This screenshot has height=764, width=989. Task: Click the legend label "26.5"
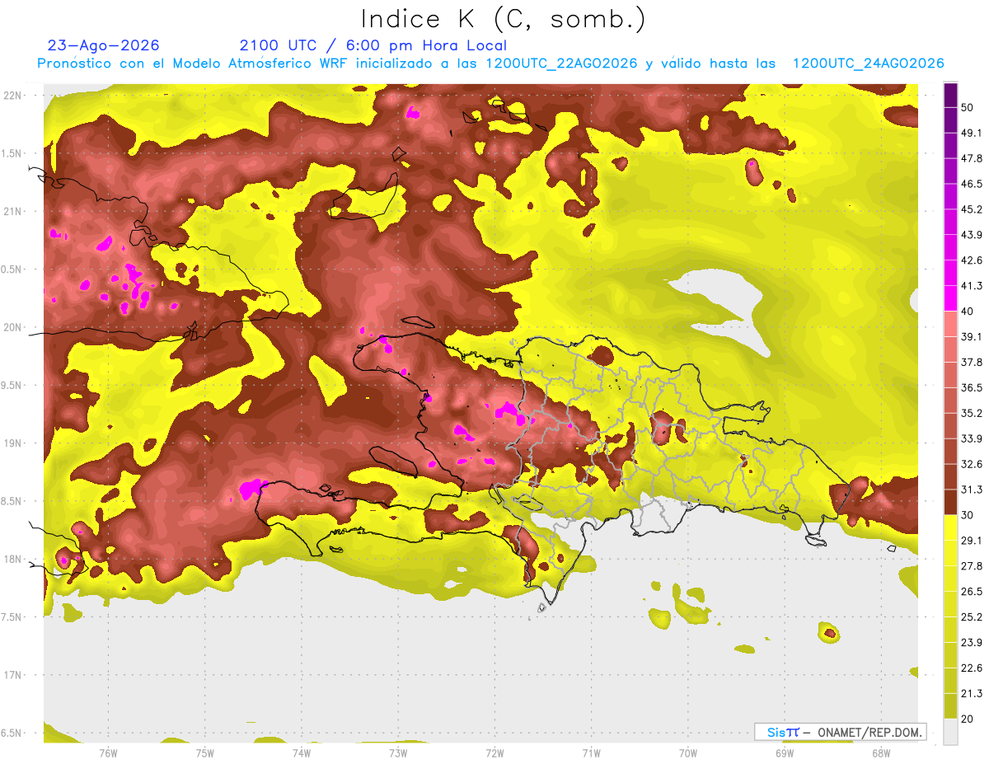(x=971, y=592)
